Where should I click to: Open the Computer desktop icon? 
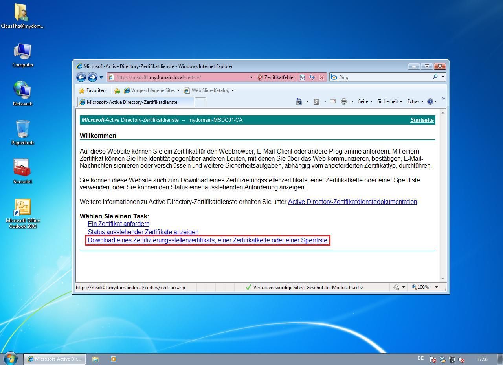pos(23,55)
